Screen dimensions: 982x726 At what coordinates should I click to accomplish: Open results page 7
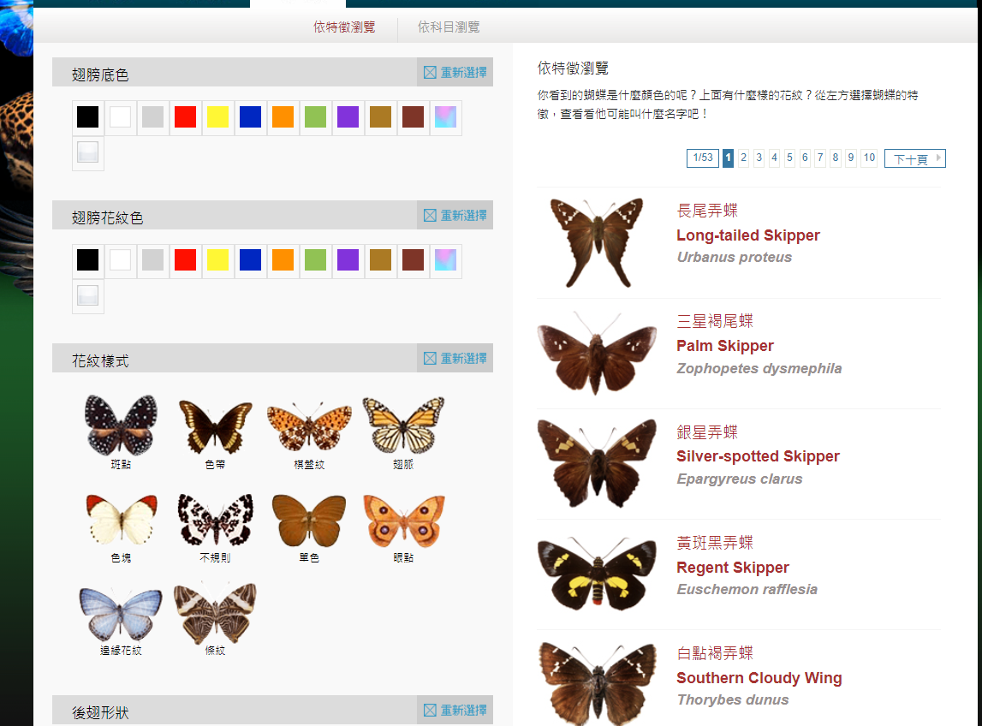820,158
